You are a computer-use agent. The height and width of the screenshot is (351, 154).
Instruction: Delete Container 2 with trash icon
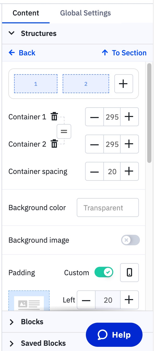click(54, 144)
